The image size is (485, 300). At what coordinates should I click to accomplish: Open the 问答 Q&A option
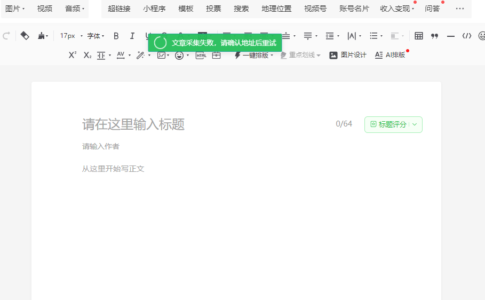coord(432,9)
